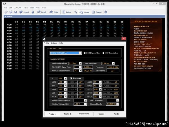Click the open folder toolbar icon
The image size is (169, 127).
click(x=11, y=12)
